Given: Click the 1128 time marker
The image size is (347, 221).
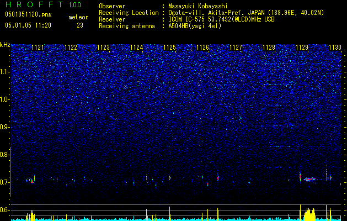Looking at the screenshot, I should click(x=269, y=48).
